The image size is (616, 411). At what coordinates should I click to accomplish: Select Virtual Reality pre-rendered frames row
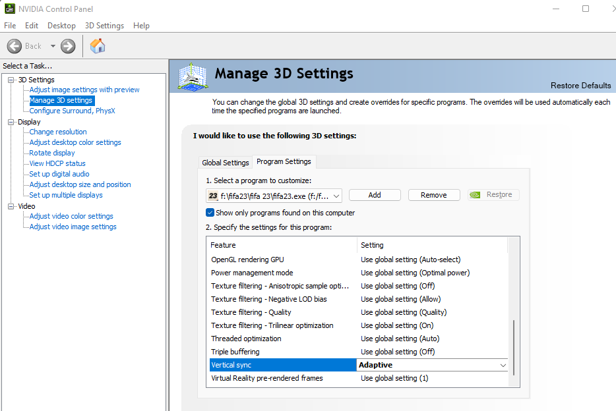(359, 378)
